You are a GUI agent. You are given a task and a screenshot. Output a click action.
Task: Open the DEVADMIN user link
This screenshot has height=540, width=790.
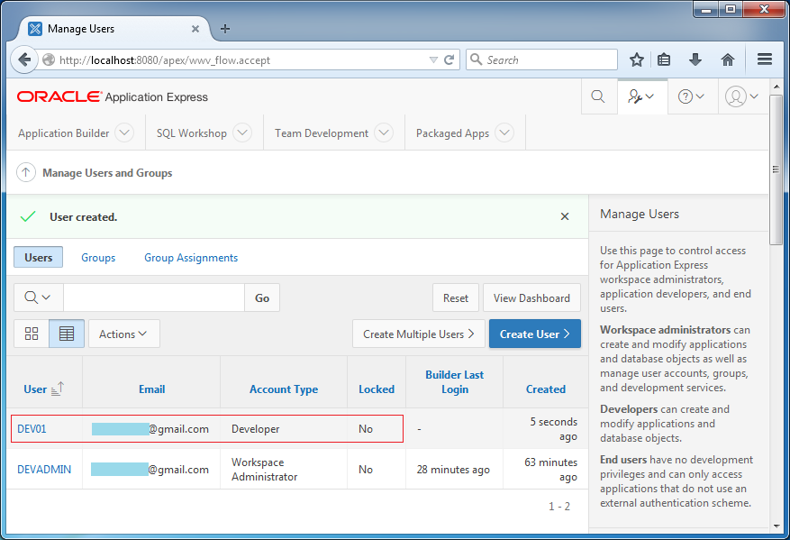[44, 469]
